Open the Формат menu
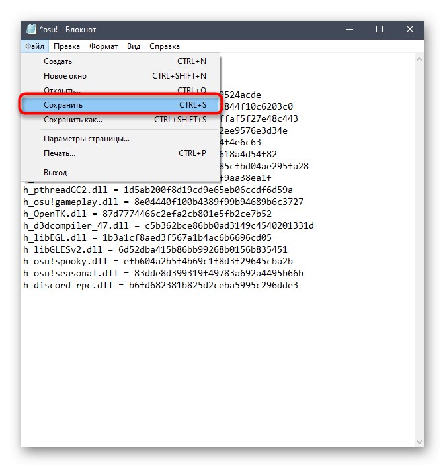The height and width of the screenshot is (468, 445). pyautogui.click(x=103, y=46)
